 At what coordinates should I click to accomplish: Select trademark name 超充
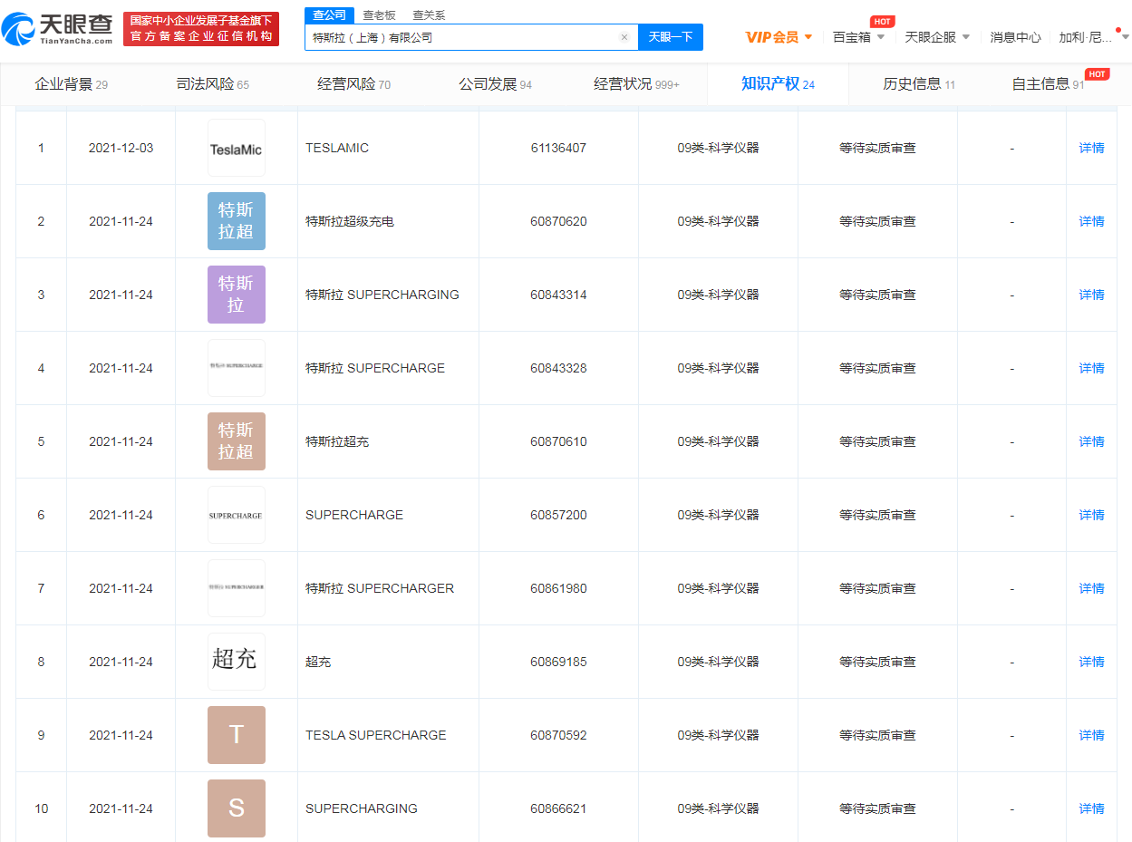click(x=318, y=662)
